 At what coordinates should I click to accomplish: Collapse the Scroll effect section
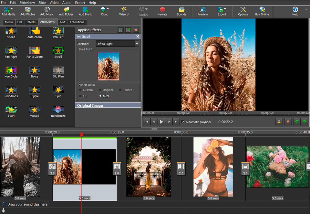[x=79, y=36]
